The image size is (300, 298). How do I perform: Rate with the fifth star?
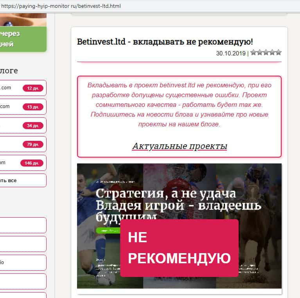point(278,52)
